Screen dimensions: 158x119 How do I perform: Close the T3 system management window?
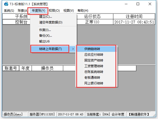(150, 4)
